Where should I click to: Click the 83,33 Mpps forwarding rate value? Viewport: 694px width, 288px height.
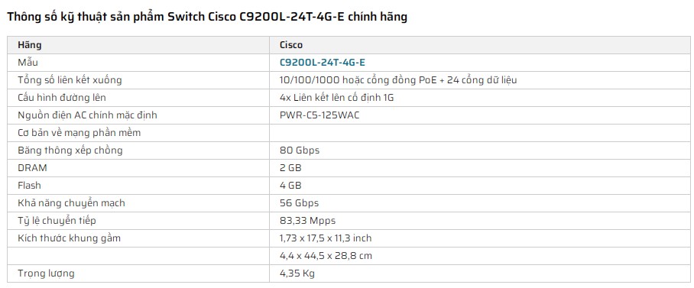coord(307,220)
